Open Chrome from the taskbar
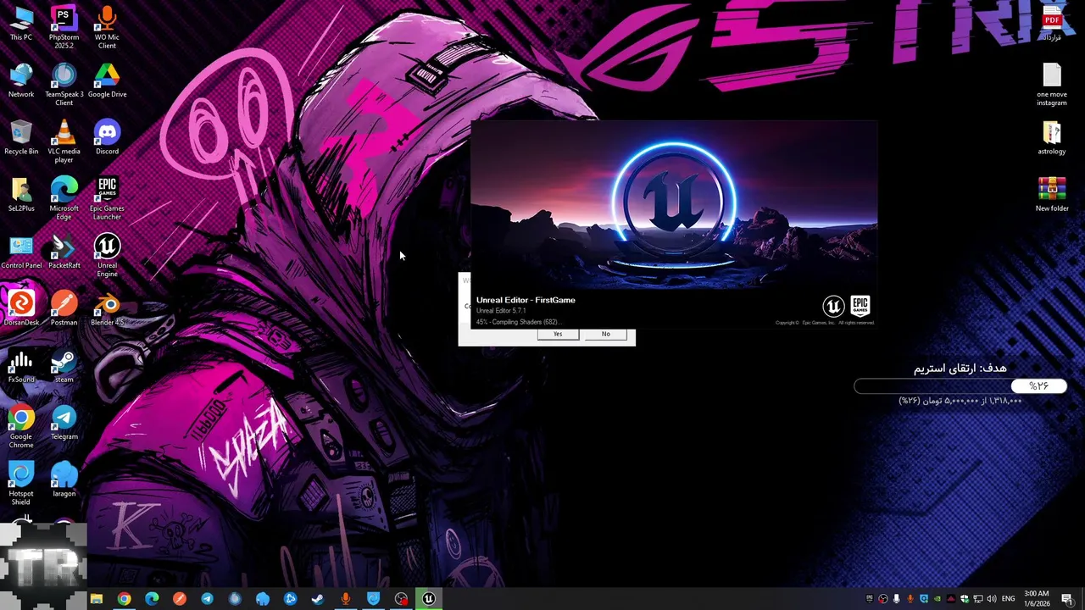 (x=125, y=599)
